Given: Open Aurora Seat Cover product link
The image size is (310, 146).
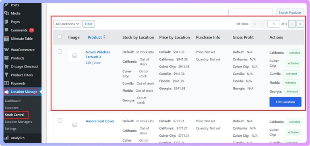Looking at the screenshot, I should point(100,121).
